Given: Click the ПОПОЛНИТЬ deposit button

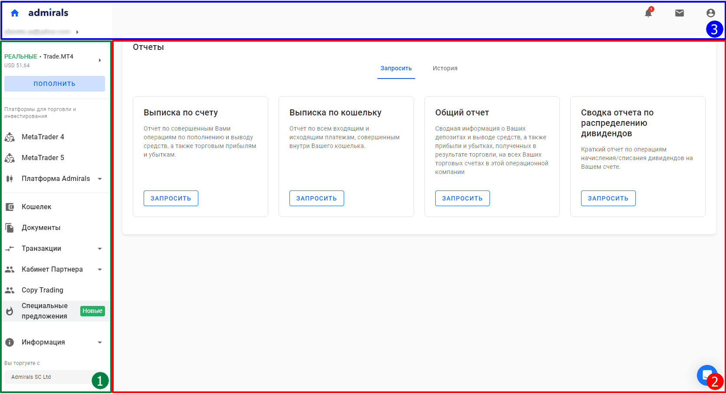Looking at the screenshot, I should point(55,84).
